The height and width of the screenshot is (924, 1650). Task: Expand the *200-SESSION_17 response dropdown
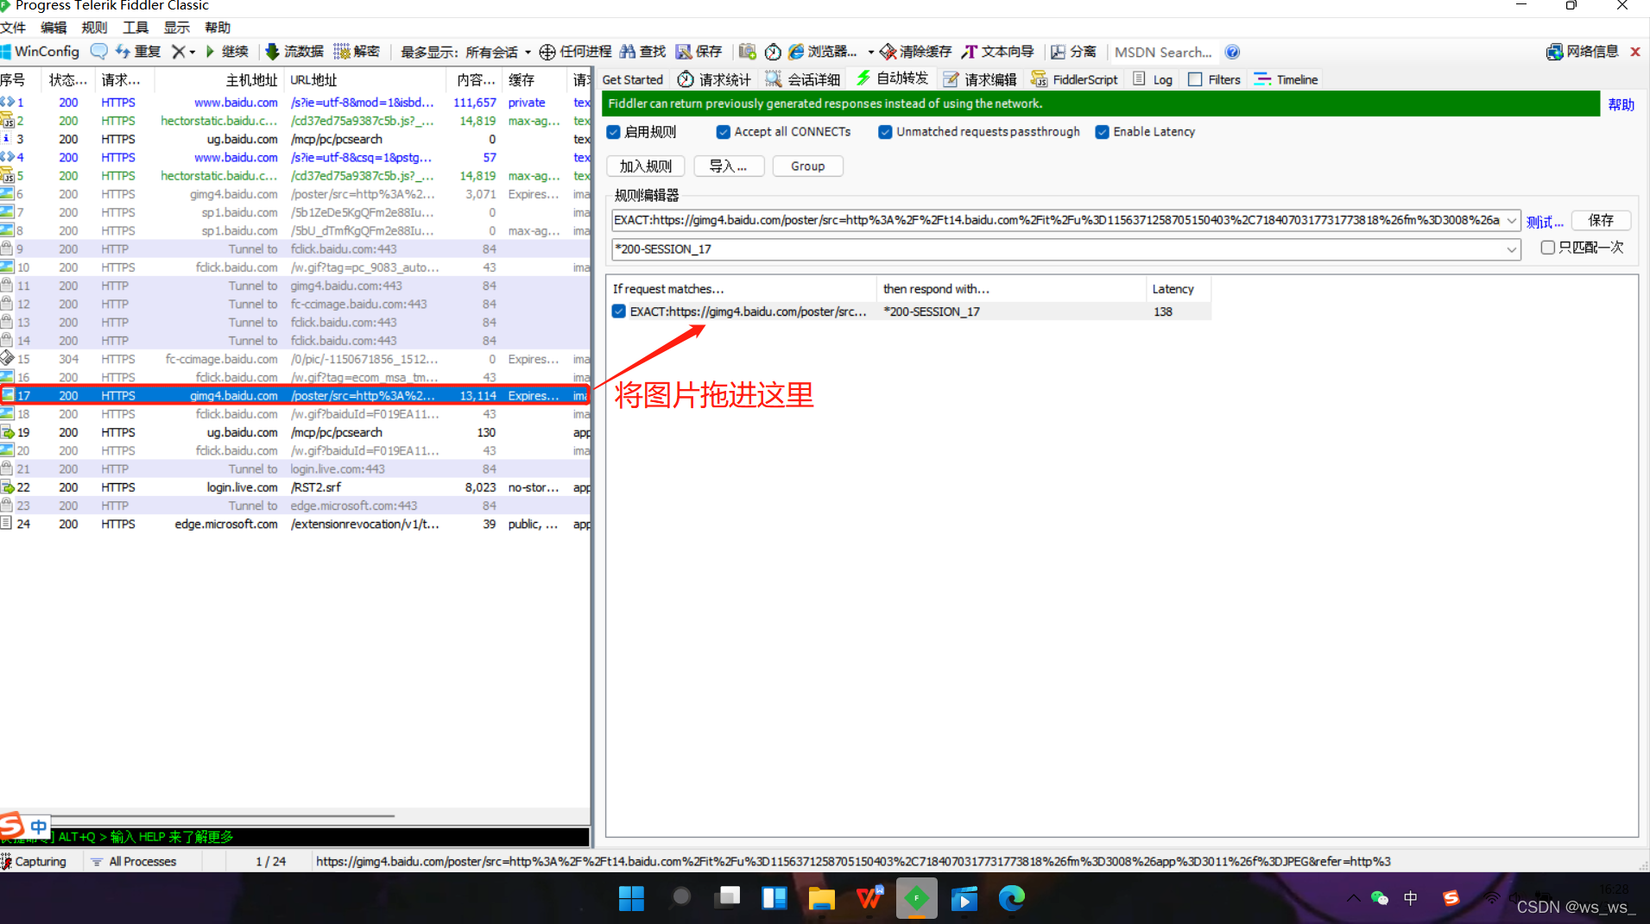click(x=1512, y=249)
